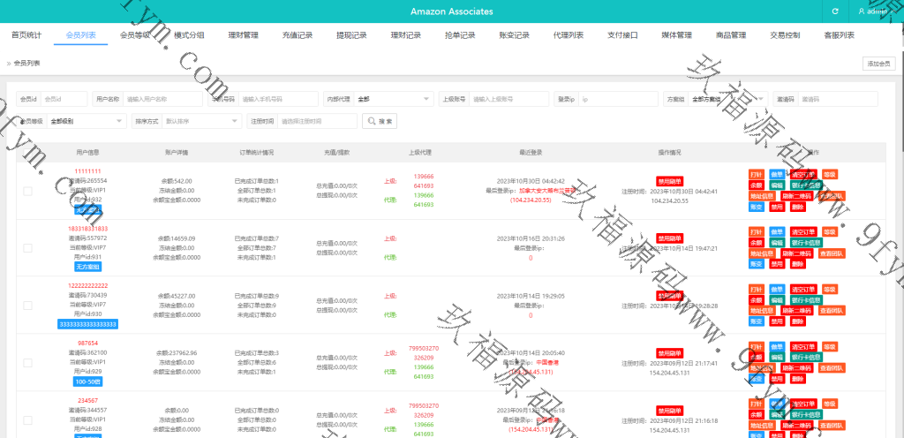Viewport: 904px width, 438px height.
Task: Tick the checkbox for user 11111111
Action: [x=27, y=191]
